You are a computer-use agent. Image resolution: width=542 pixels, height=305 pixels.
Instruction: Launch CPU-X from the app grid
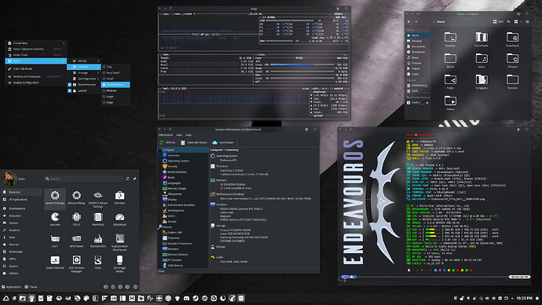tap(76, 219)
